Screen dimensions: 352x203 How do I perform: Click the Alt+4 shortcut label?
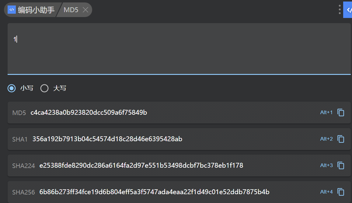point(326,192)
